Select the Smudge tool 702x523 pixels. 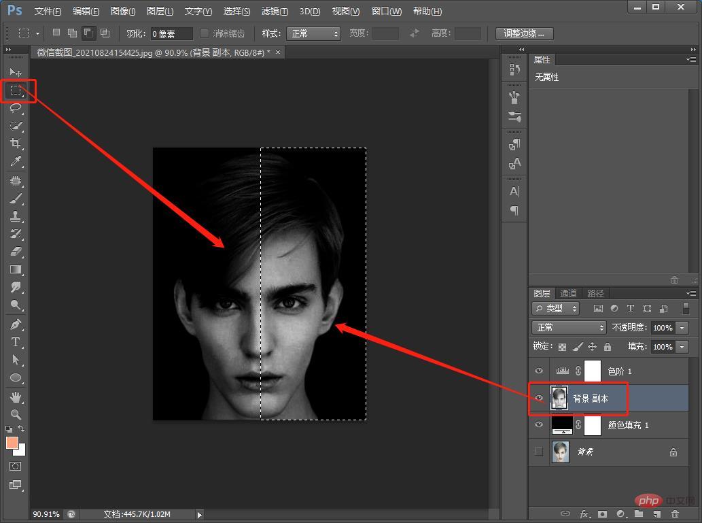pyautogui.click(x=16, y=287)
